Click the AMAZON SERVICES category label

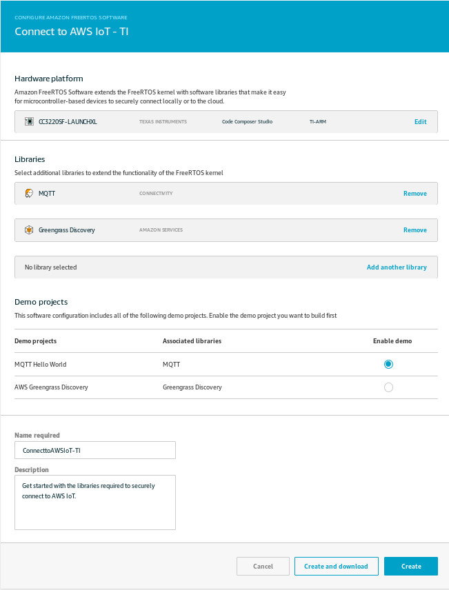tap(161, 230)
